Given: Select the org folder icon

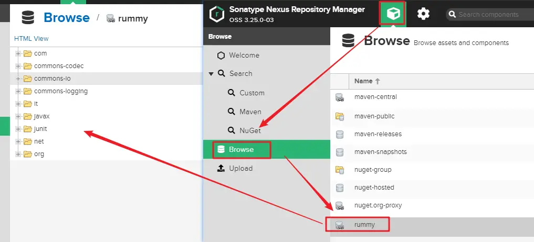Looking at the screenshot, I should pos(28,154).
